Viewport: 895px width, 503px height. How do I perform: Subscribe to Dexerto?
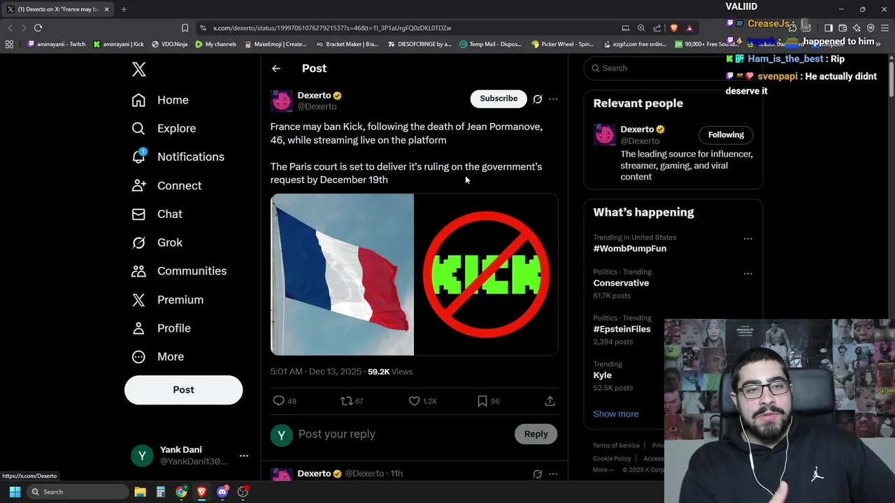pos(499,99)
